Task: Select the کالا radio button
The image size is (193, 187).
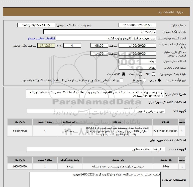Action: (x=153, y=74)
